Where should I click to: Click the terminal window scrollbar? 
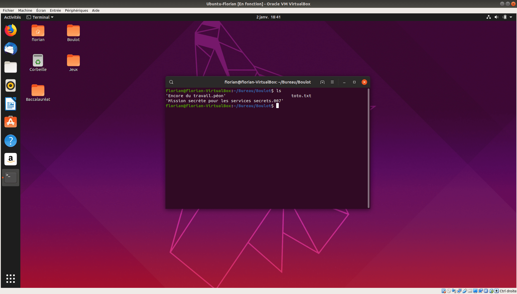[369, 148]
